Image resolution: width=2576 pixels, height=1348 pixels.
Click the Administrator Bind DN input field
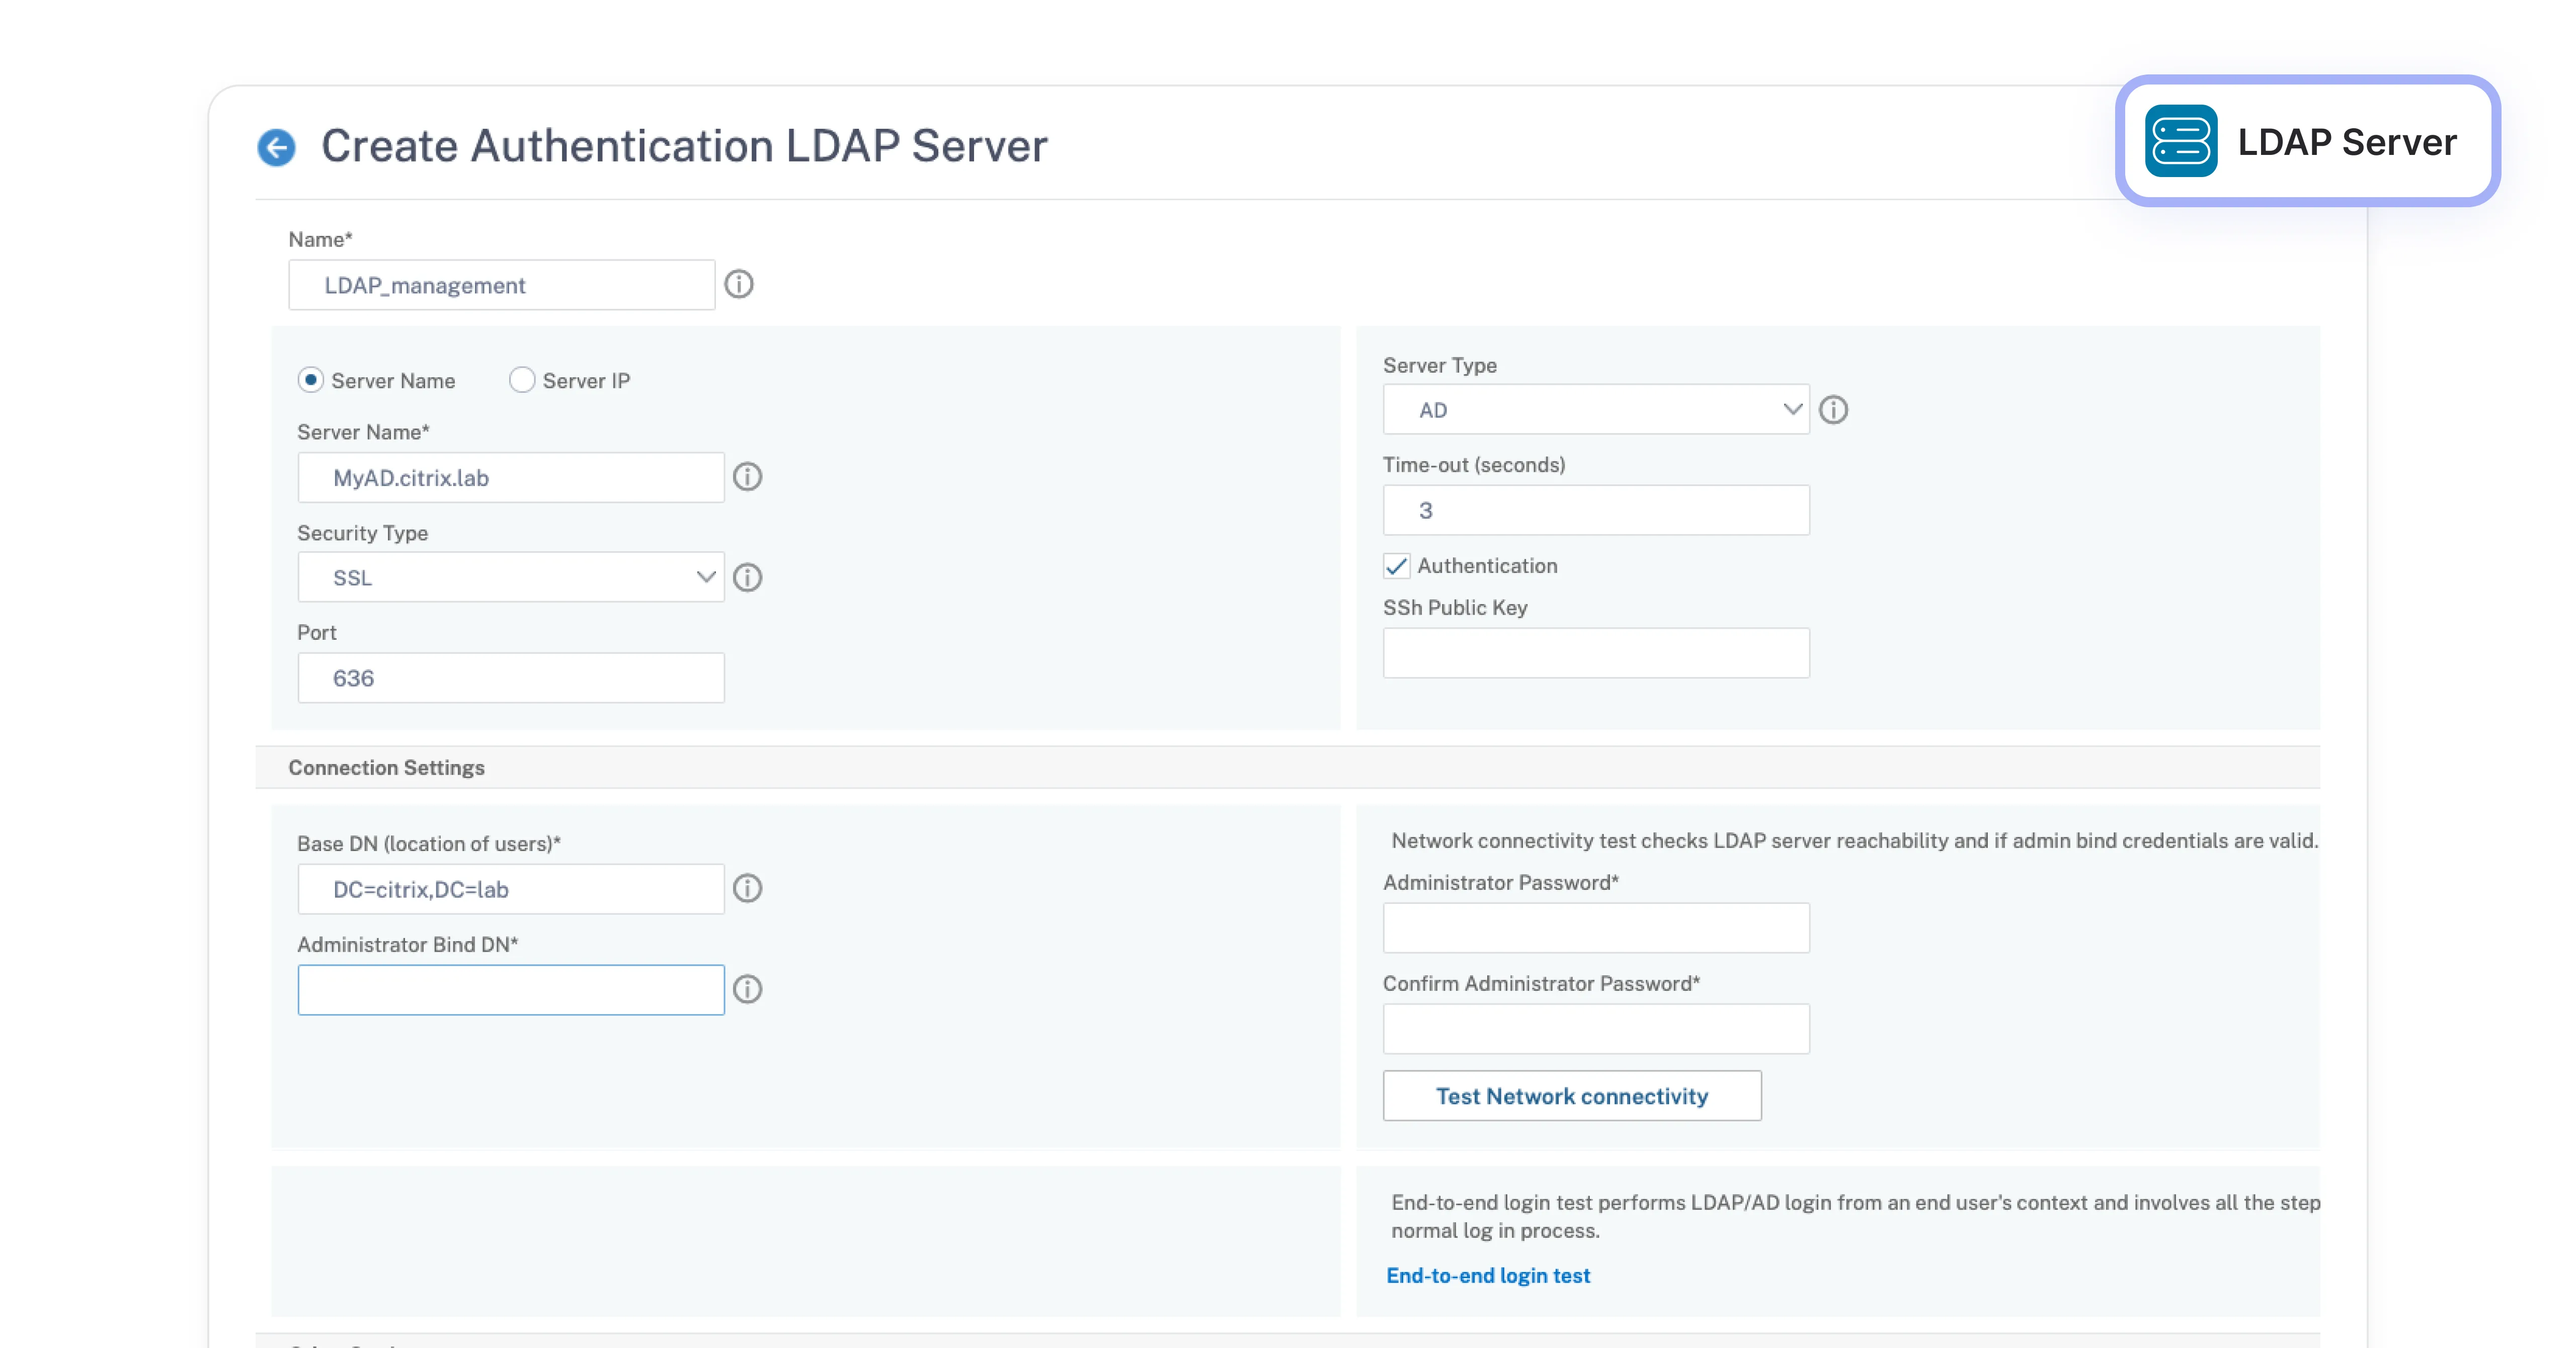pos(511,990)
